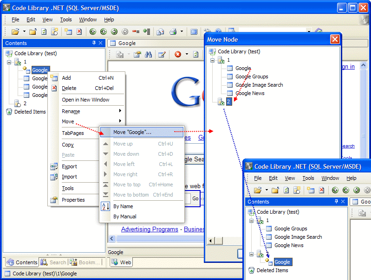Switch to the Contents tab at the bottom

(22, 262)
